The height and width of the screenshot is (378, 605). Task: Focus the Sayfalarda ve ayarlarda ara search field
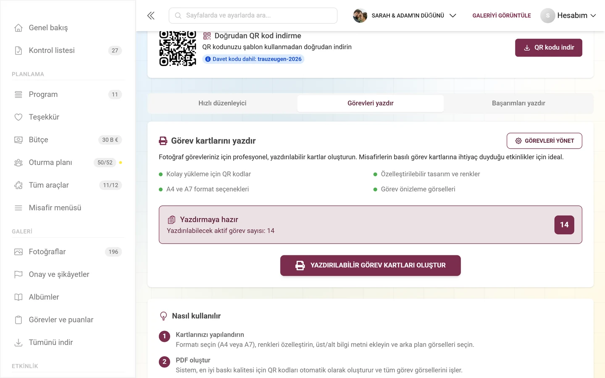coord(253,16)
